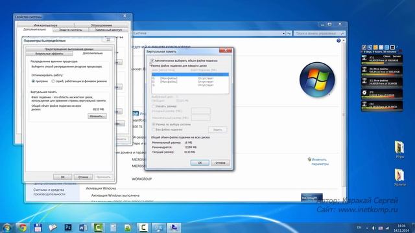Viewport: 415px width, 233px height.
Task: Open the Игры desktop folder icon
Action: click(399, 150)
